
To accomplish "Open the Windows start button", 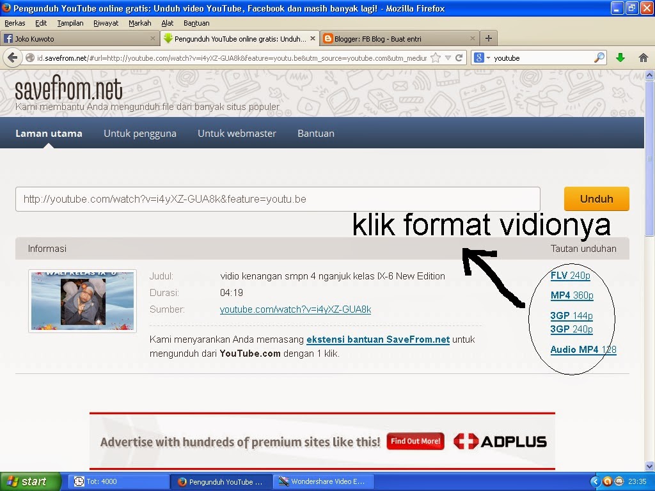I will point(31,481).
